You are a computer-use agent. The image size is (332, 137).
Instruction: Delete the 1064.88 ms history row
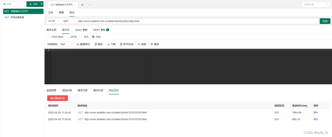tap(316, 112)
